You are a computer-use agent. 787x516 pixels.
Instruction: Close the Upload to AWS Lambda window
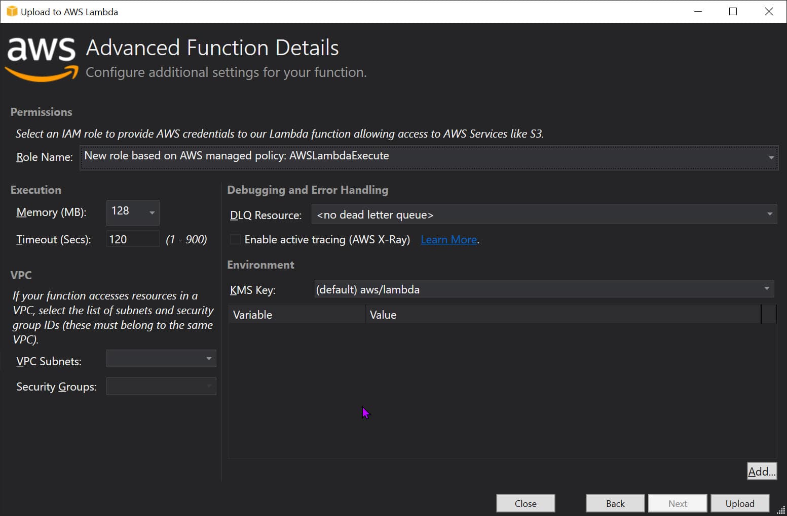[x=769, y=11]
